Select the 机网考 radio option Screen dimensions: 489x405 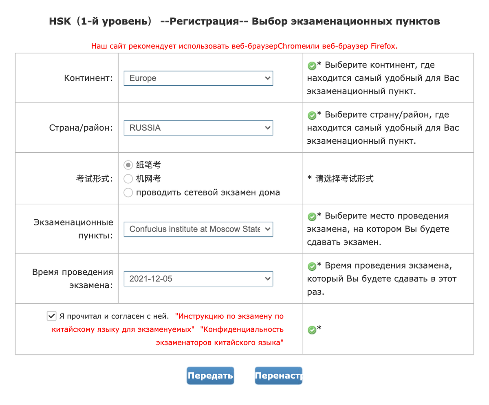(128, 179)
